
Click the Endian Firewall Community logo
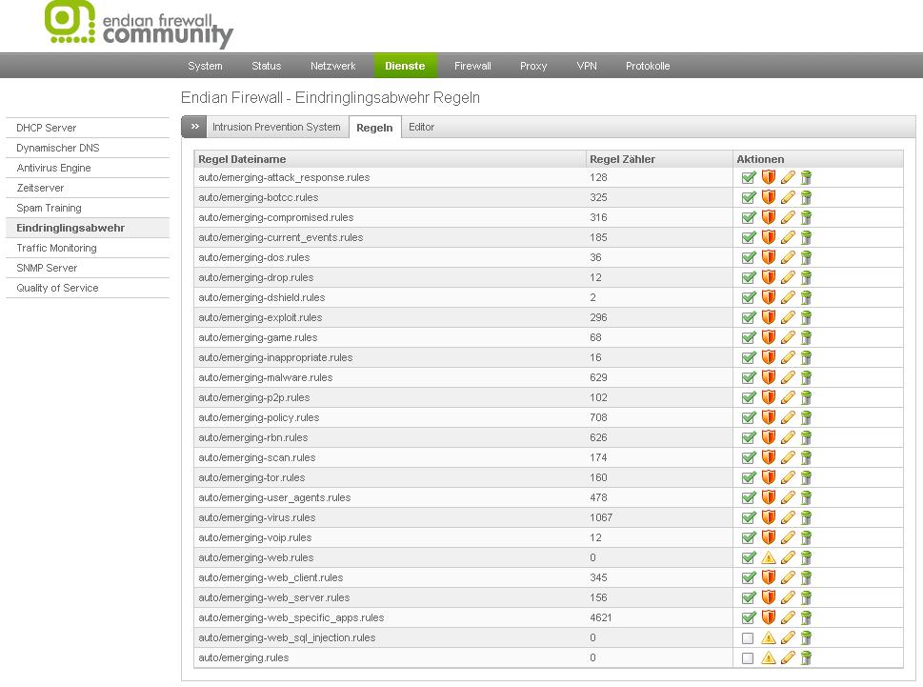139,26
